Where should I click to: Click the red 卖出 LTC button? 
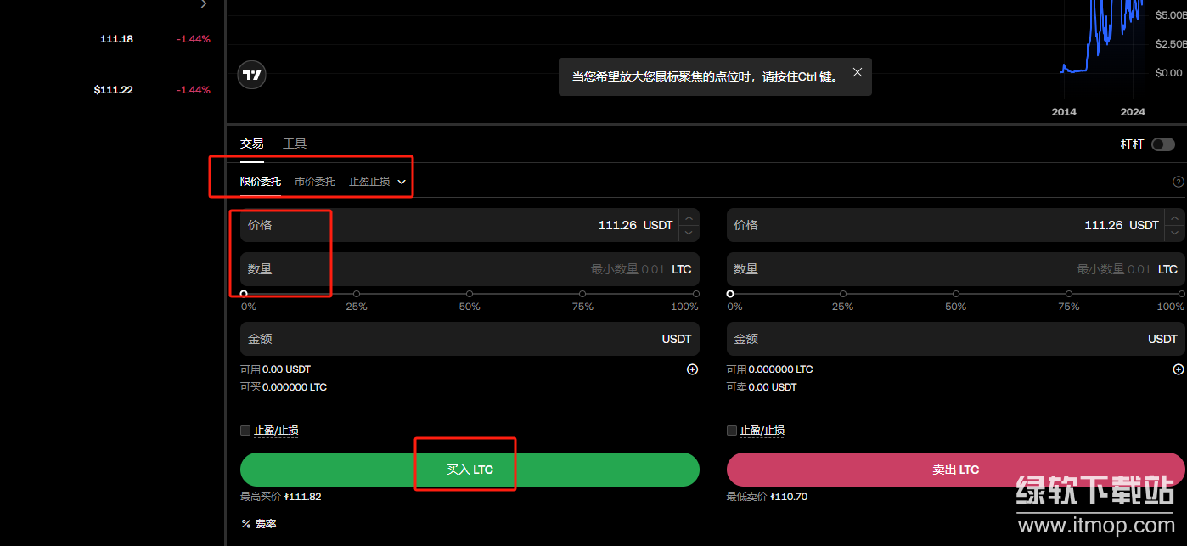[955, 470]
